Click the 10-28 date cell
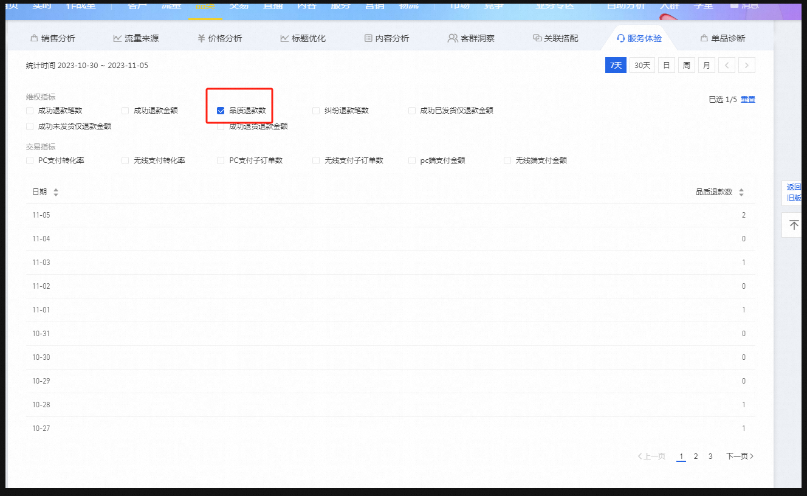The width and height of the screenshot is (807, 496). 41,405
